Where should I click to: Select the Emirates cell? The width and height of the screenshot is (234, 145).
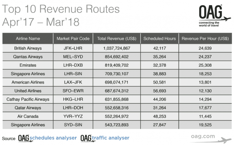click(x=28, y=65)
